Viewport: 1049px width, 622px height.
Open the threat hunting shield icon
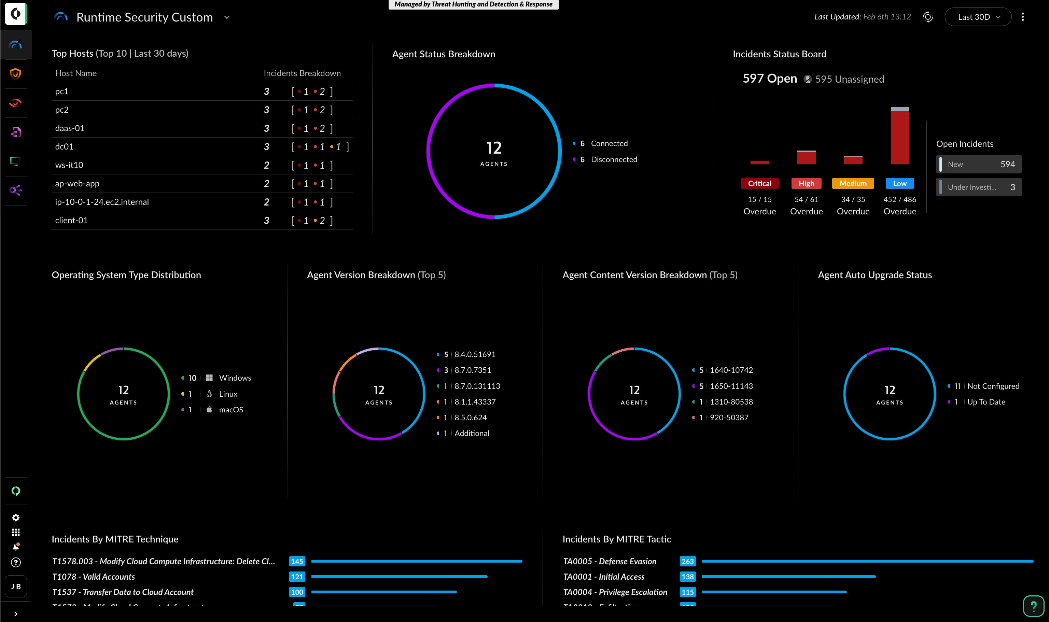[x=16, y=73]
